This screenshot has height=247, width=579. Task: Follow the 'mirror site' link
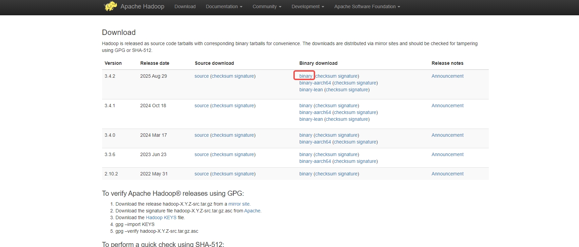pyautogui.click(x=239, y=204)
